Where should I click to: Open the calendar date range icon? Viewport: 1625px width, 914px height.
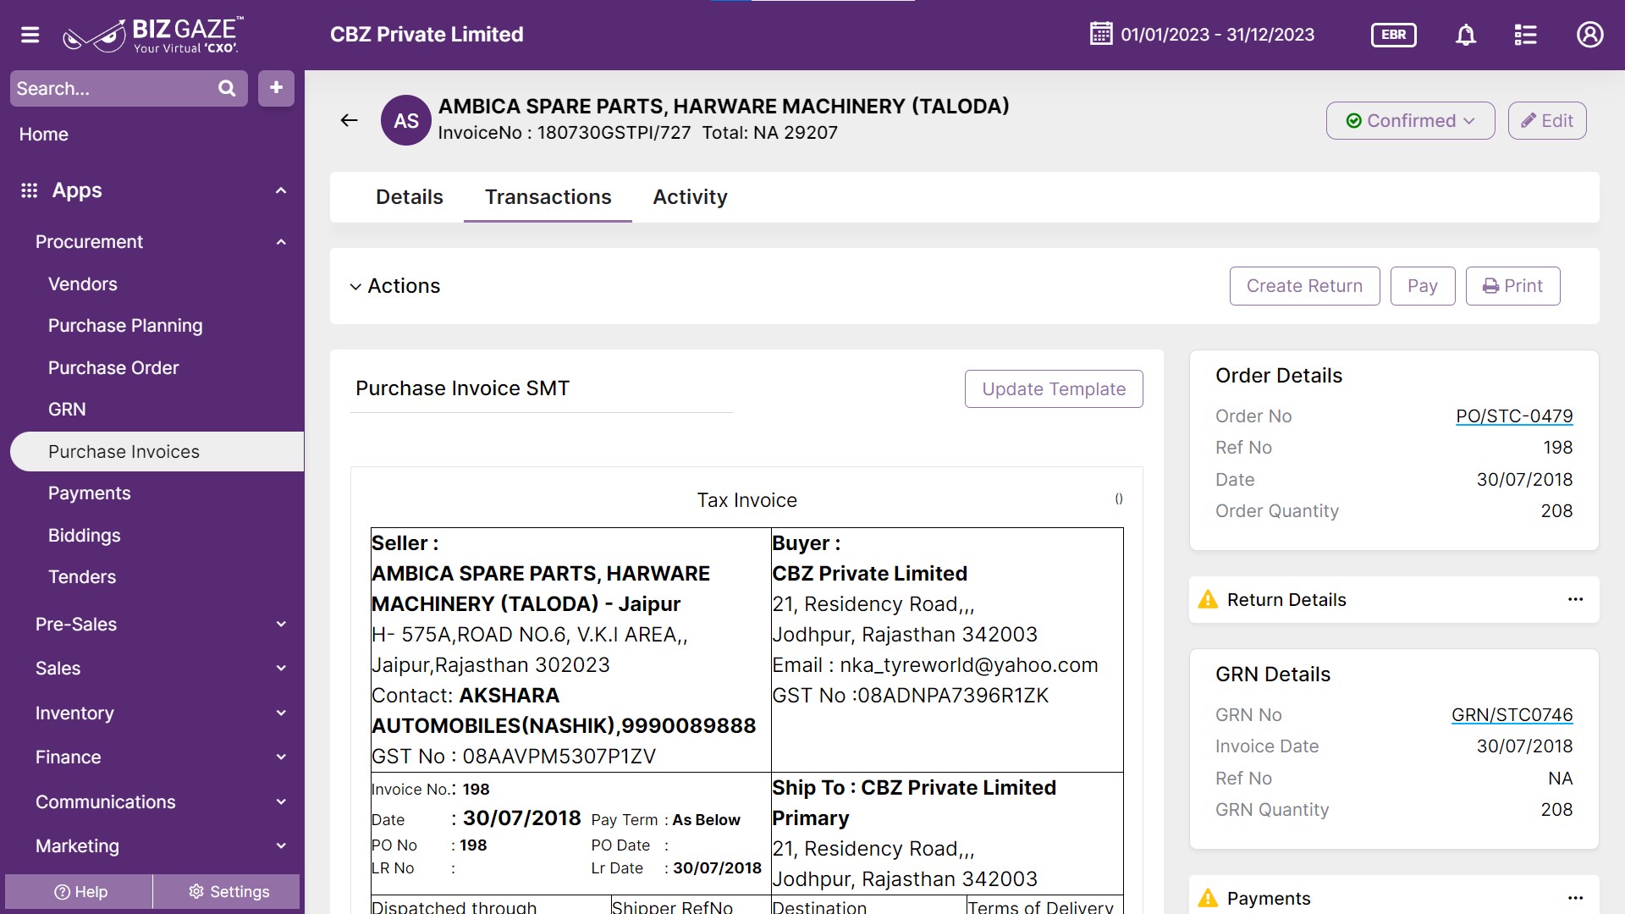(1101, 34)
